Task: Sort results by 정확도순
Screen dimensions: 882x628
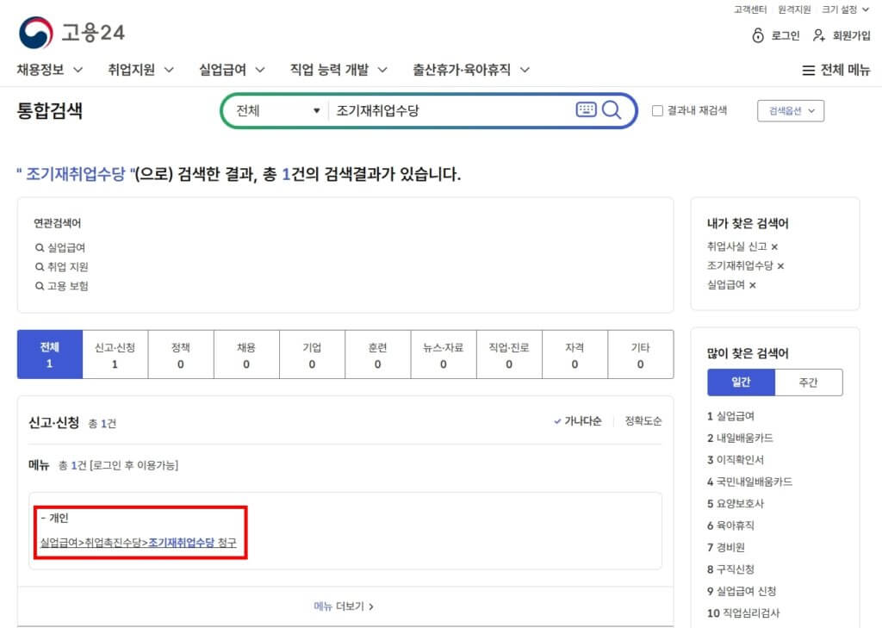Action: (x=643, y=421)
